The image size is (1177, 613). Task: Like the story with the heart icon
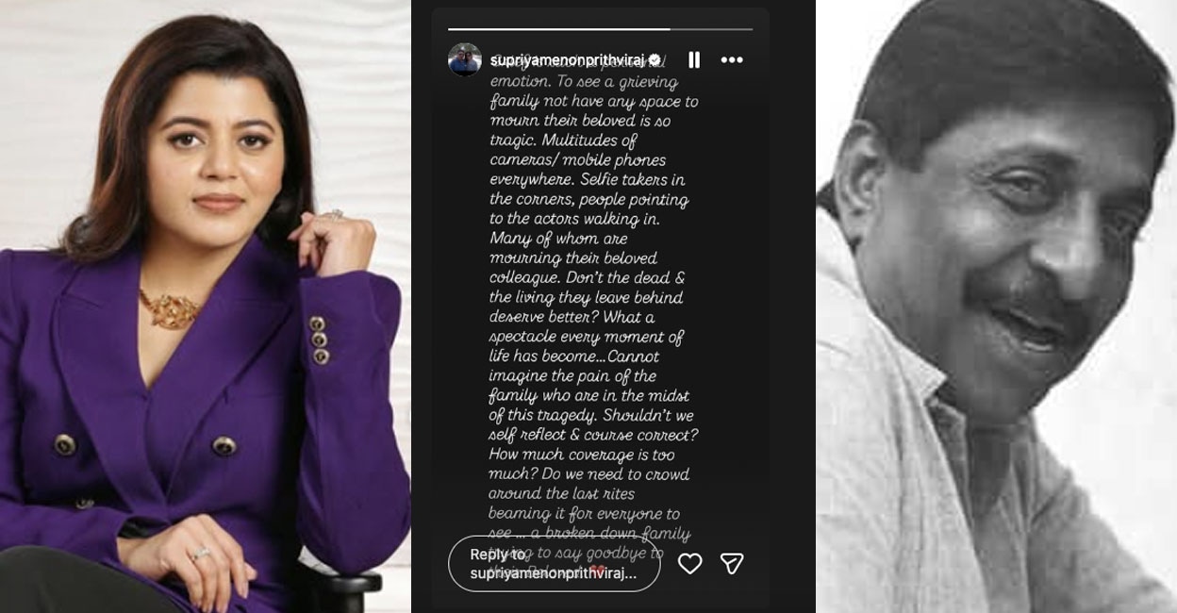coord(690,564)
